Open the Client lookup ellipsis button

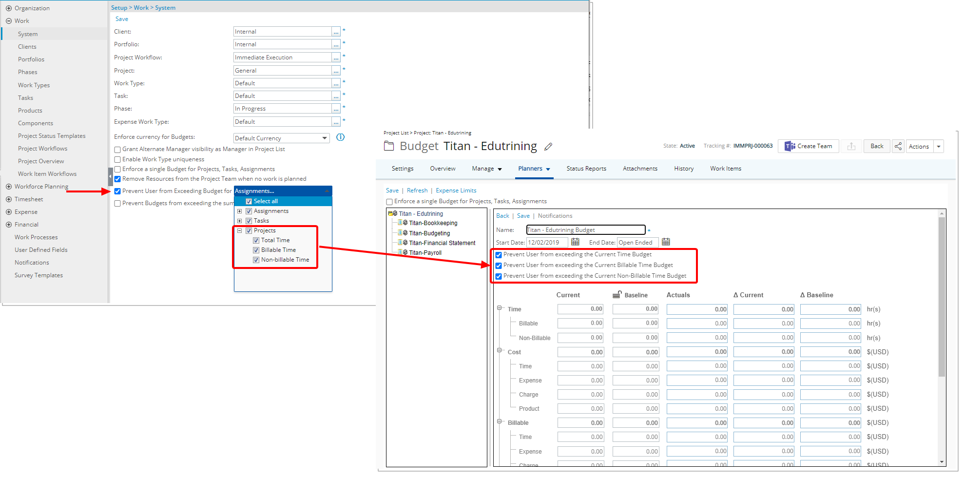tap(336, 32)
